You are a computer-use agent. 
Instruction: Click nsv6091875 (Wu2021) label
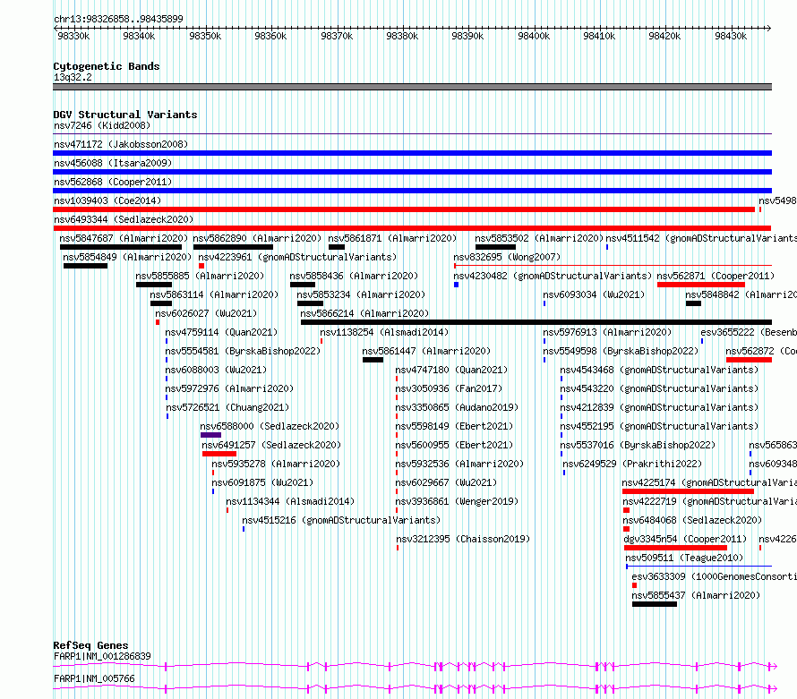click(x=262, y=482)
